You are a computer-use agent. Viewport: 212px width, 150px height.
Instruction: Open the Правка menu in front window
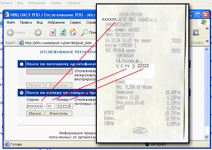26,22
